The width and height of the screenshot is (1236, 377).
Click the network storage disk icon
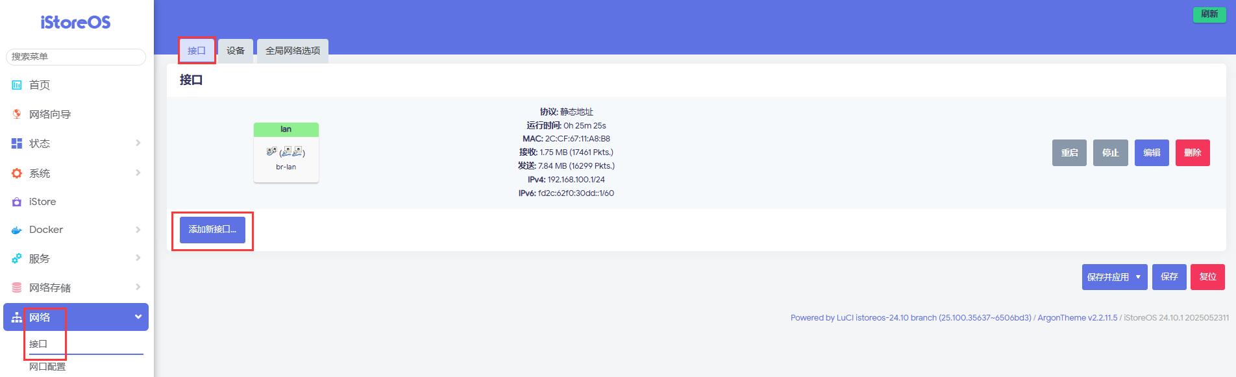(17, 287)
